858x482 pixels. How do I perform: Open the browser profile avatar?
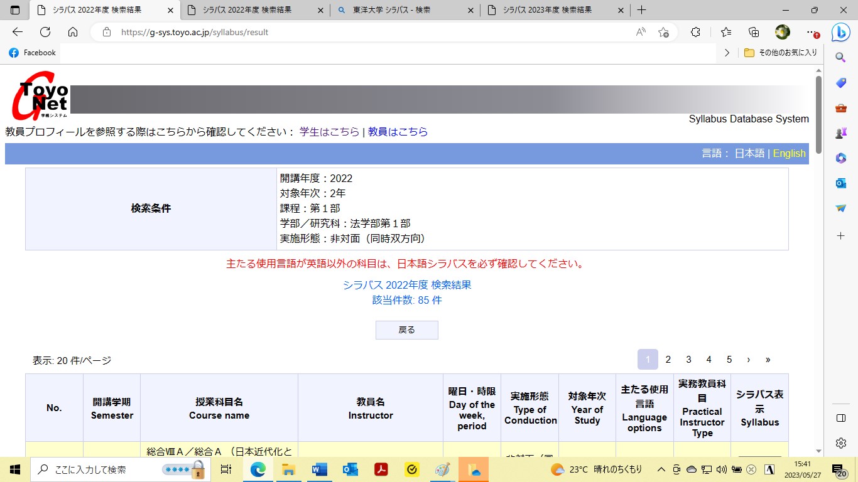pos(783,32)
